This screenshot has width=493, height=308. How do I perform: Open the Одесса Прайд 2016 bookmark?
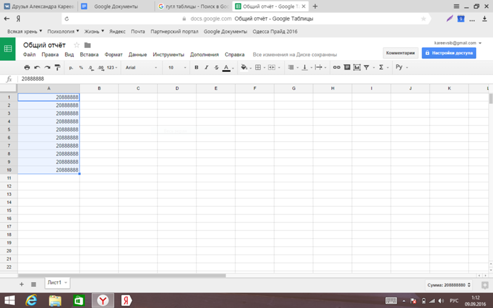pyautogui.click(x=275, y=31)
